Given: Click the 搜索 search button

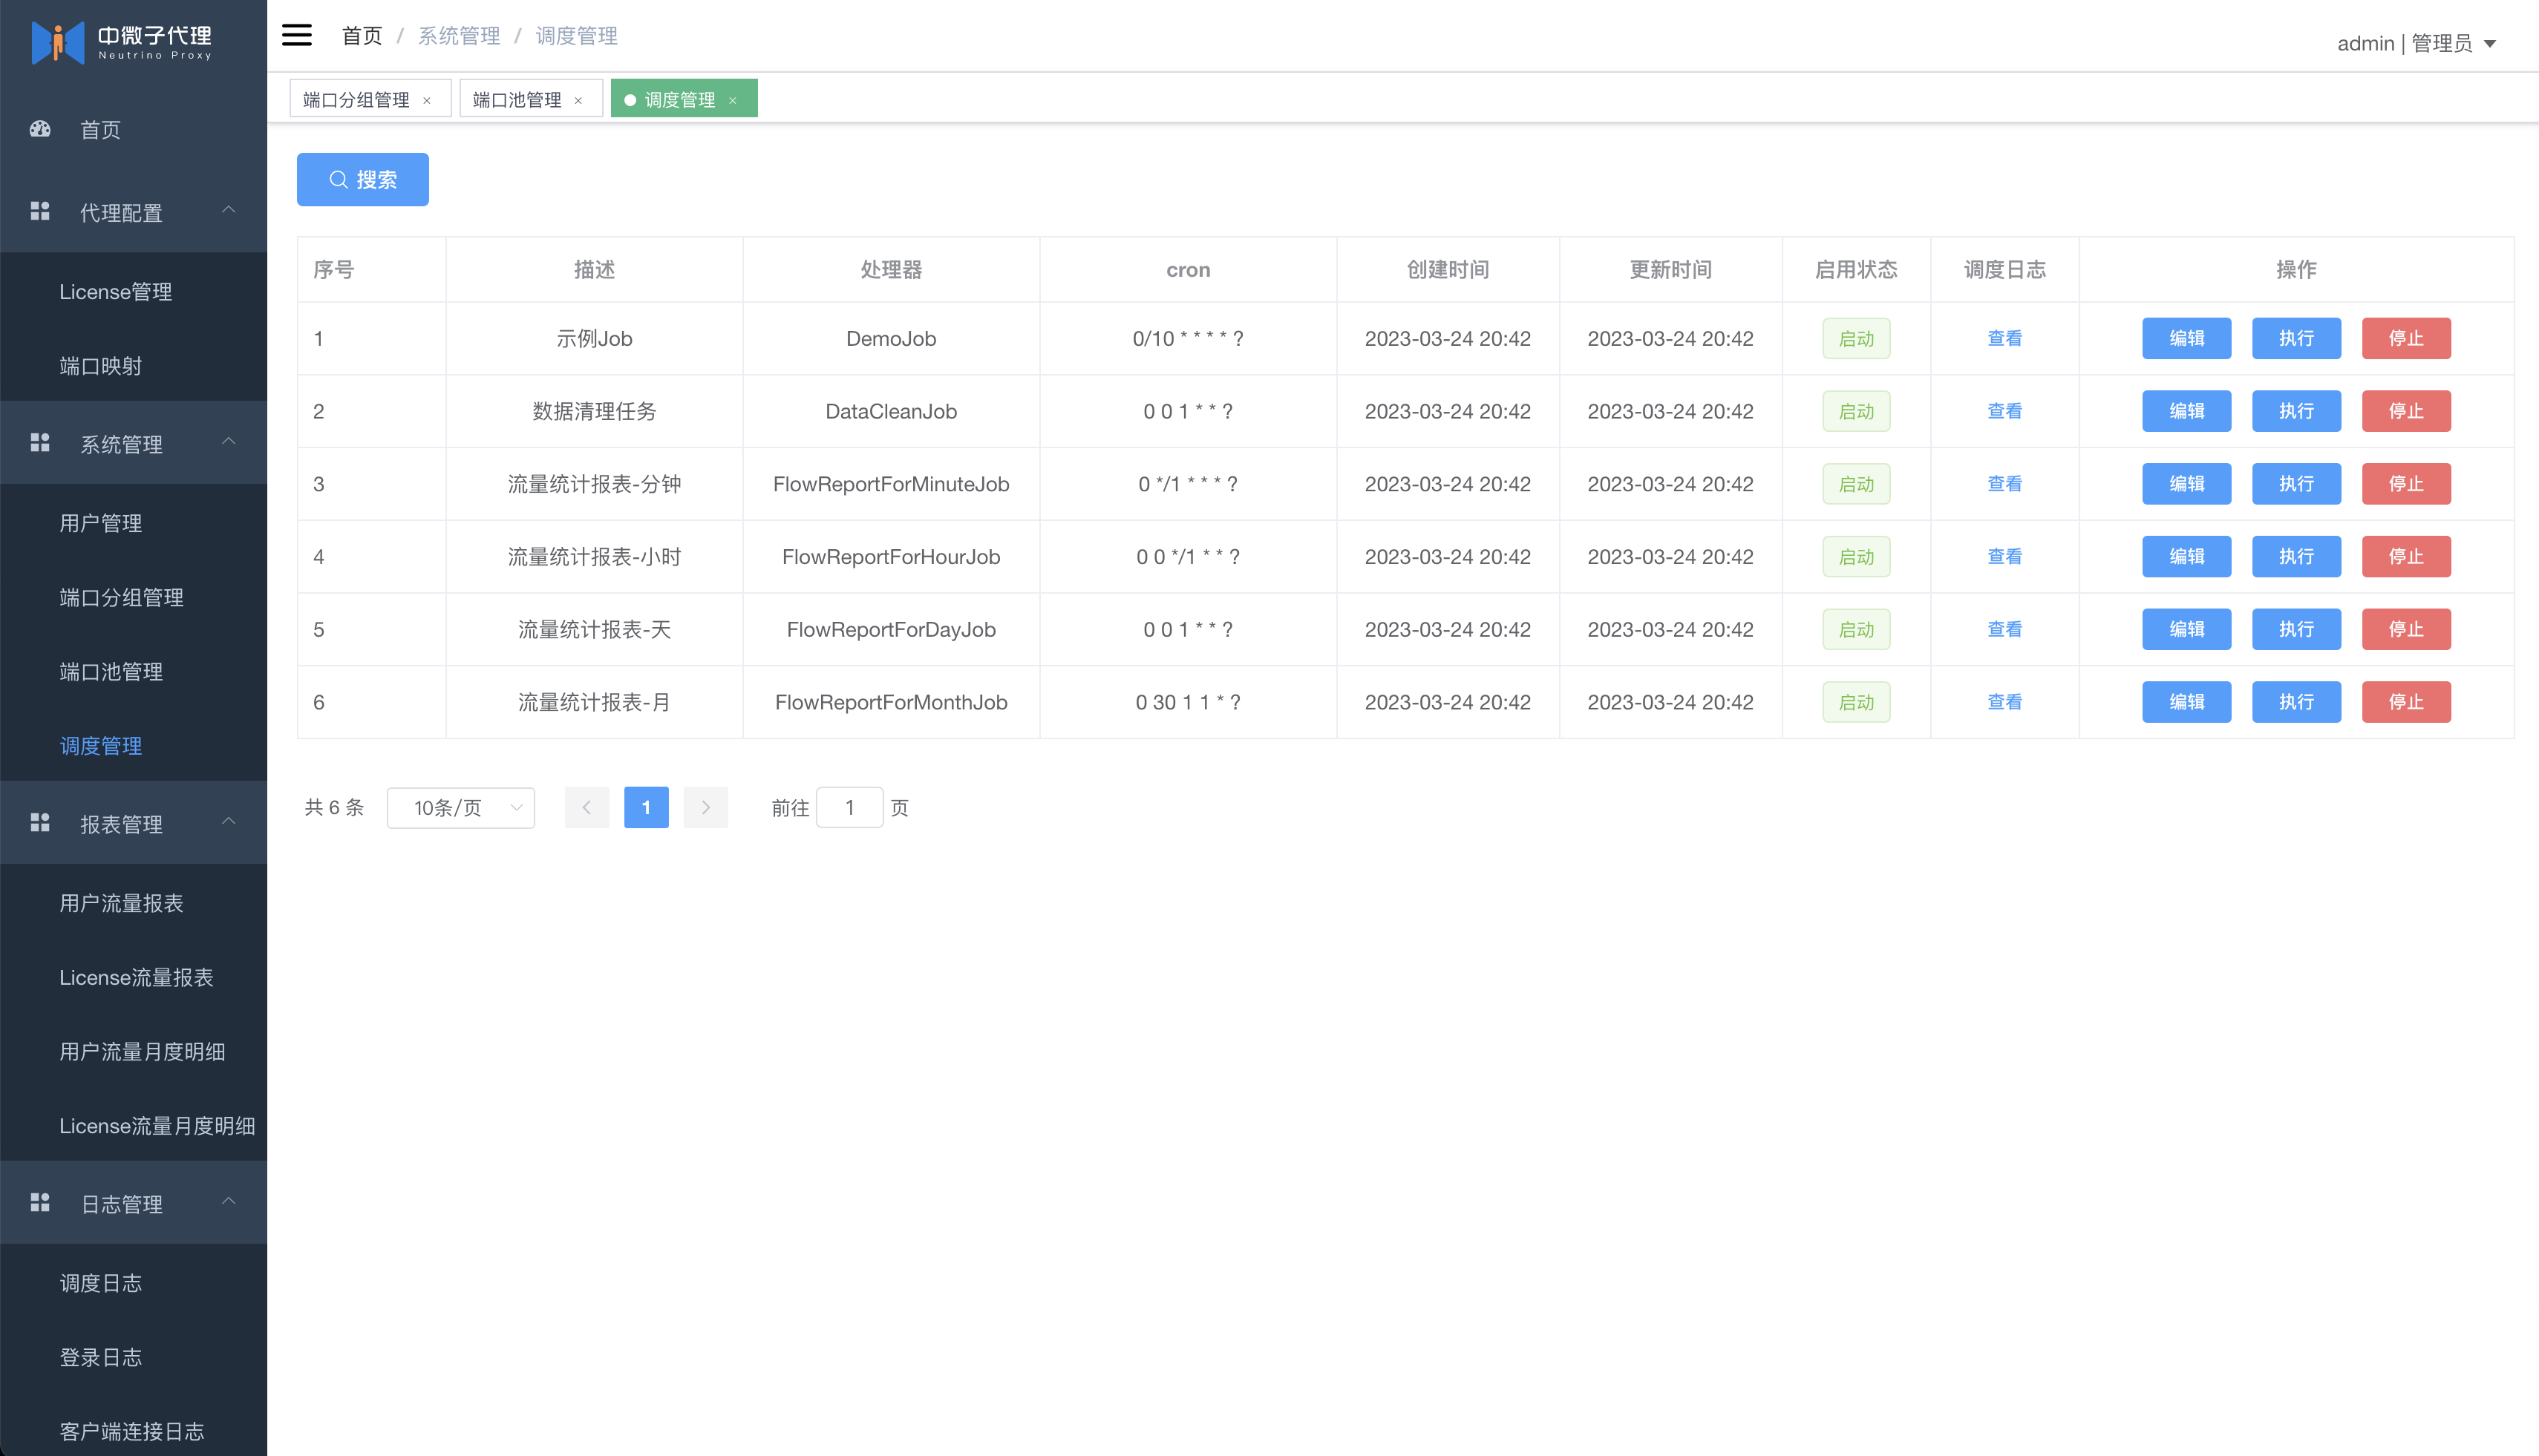Looking at the screenshot, I should click(363, 180).
